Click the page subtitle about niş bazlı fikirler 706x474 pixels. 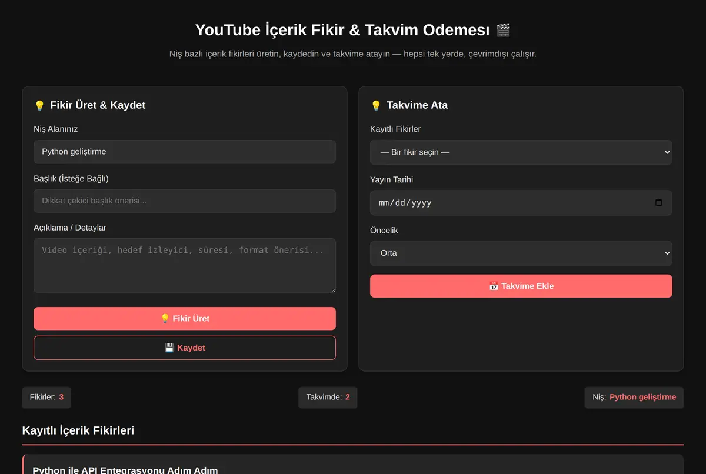[x=353, y=54]
